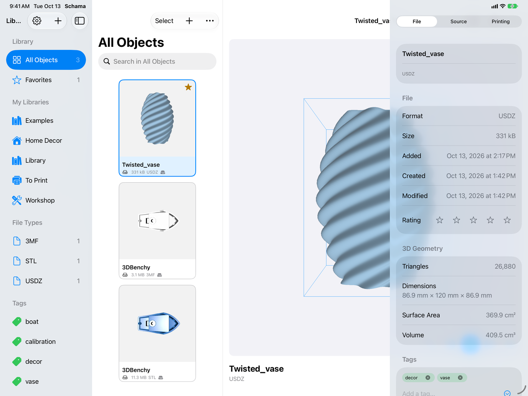Open the Workshop library
The height and width of the screenshot is (396, 528).
tap(46, 200)
